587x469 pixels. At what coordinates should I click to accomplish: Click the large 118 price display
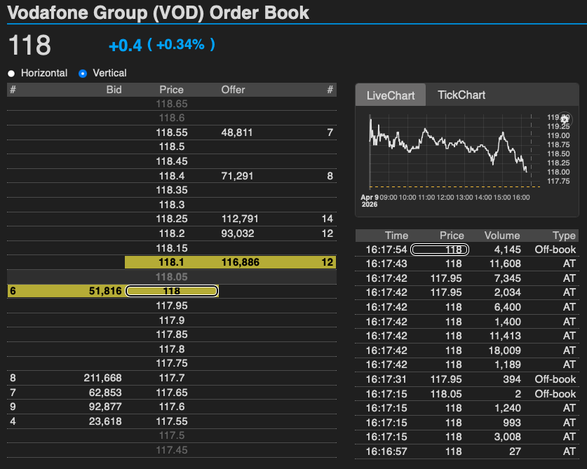[28, 44]
